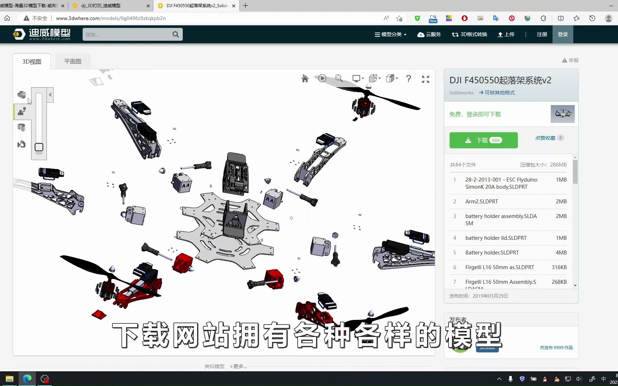Open the browser favorites list icon
The height and width of the screenshot is (386, 618).
click(x=577, y=18)
